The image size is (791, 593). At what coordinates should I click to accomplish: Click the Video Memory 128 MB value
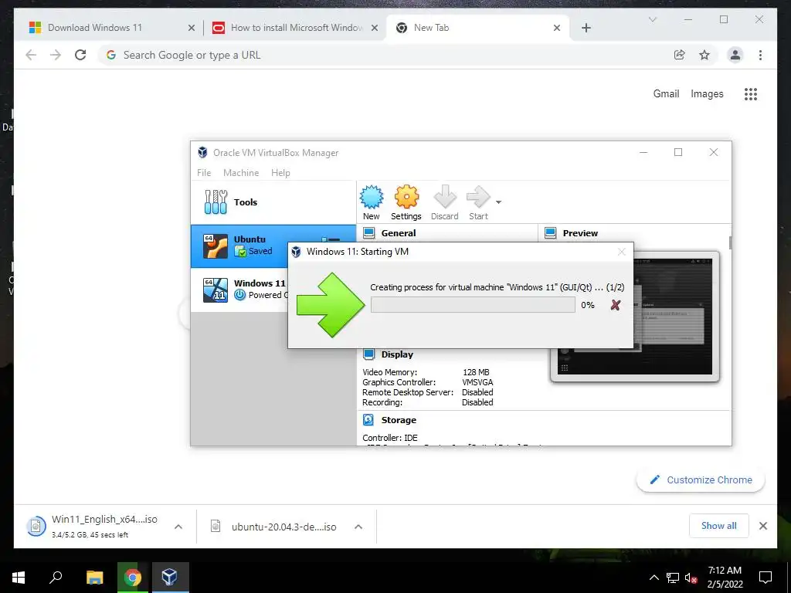(476, 372)
